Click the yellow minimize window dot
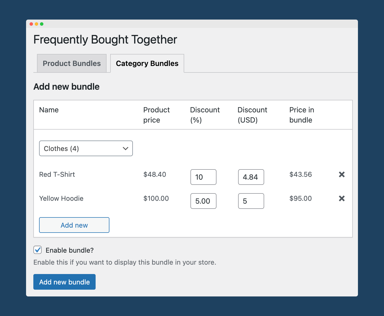This screenshot has width=384, height=316. tap(36, 24)
